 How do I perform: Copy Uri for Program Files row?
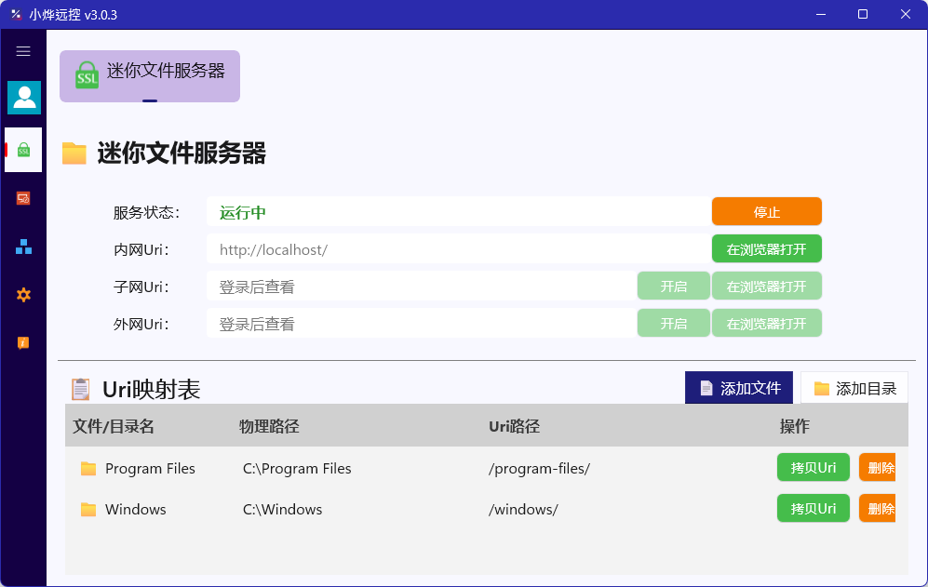click(814, 468)
